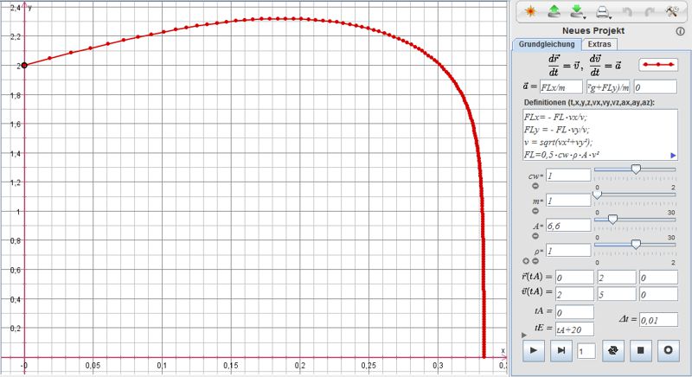Click the Δt time step input field

click(657, 320)
